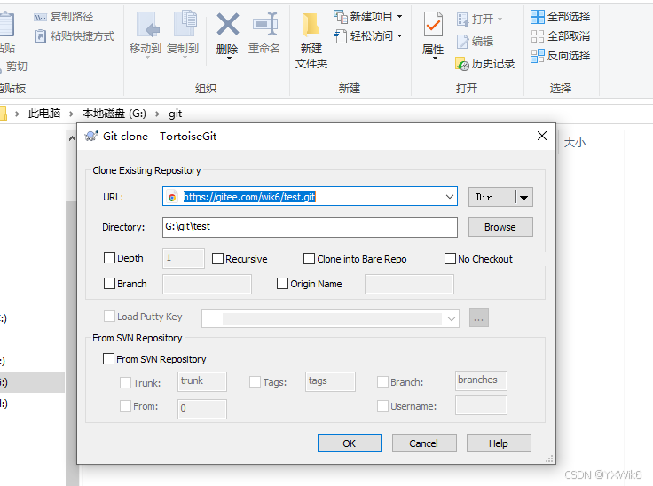Viewport: 653px width, 486px height.
Task: Click the Chrome icon in URL field
Action: [172, 197]
